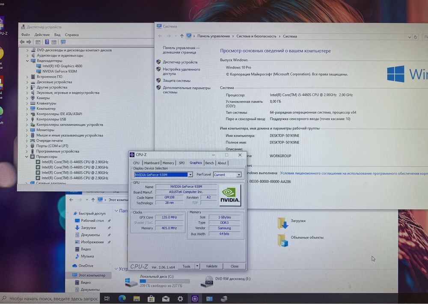Click NVIDIA logo in CPU-Z

coord(230,195)
